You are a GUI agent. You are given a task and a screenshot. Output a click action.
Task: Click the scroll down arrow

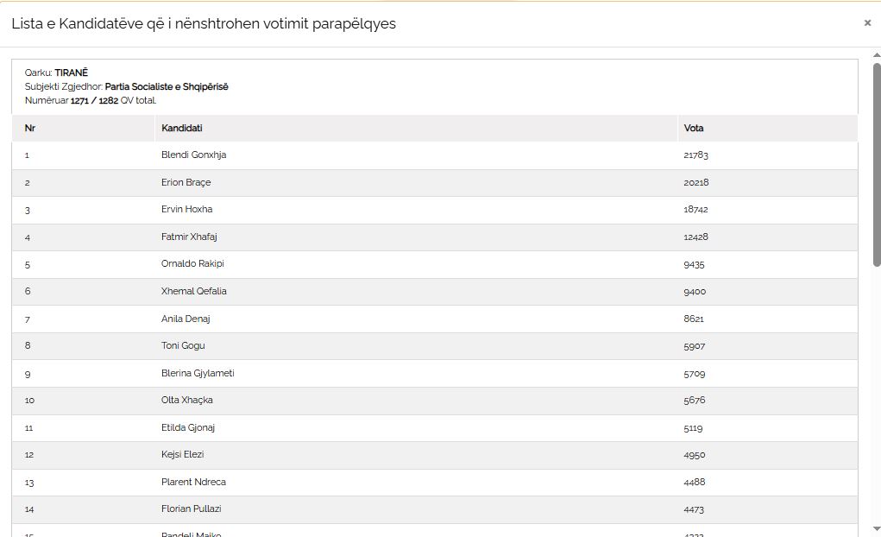[x=877, y=528]
